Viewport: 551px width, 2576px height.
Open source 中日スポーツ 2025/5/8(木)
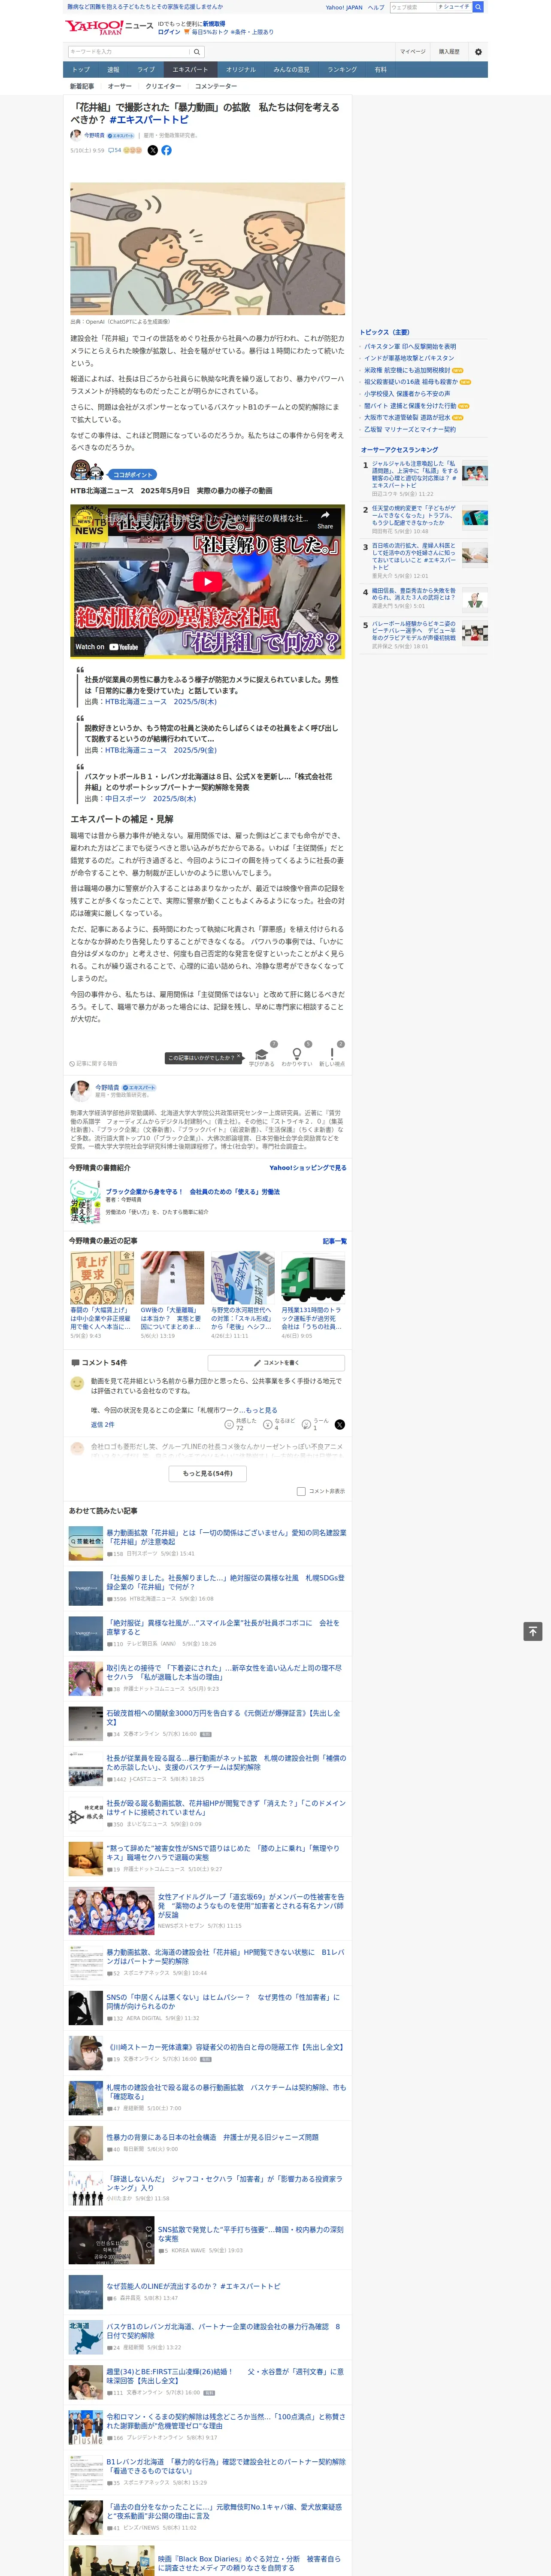point(151,799)
